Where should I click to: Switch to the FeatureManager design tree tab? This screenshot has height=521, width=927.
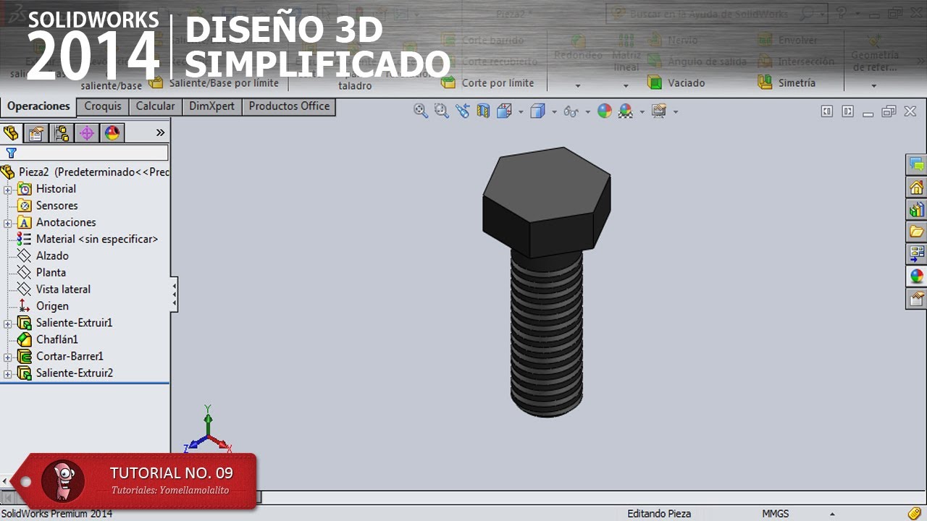[11, 132]
